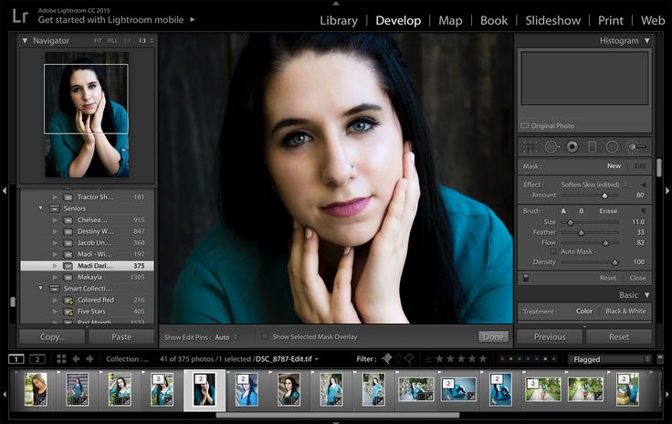Select the Radial Filter tool
Screen dimensions: 672x424
[x=612, y=146]
